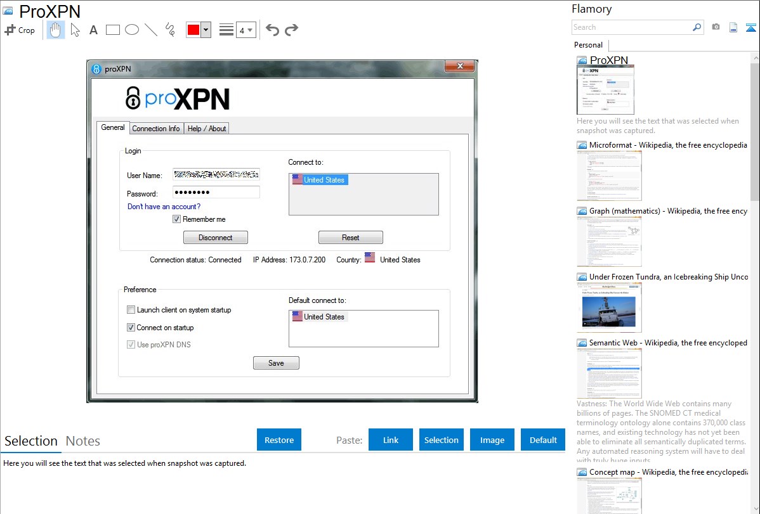Activate the hand pan tool

coord(56,30)
